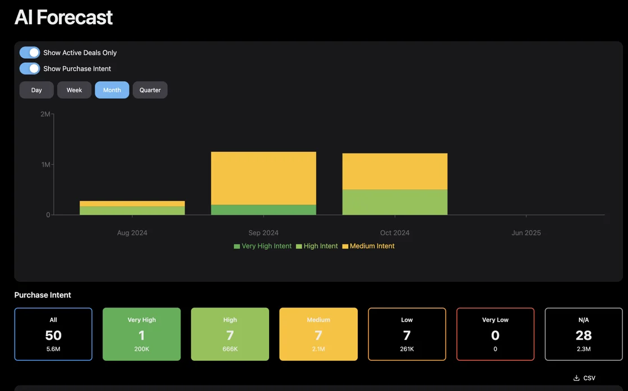Toggle Show Active Deals Only off
The height and width of the screenshot is (391, 628).
29,52
